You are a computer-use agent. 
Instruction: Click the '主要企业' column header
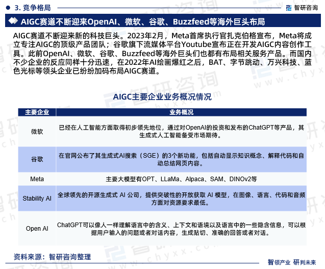[x=37, y=112]
